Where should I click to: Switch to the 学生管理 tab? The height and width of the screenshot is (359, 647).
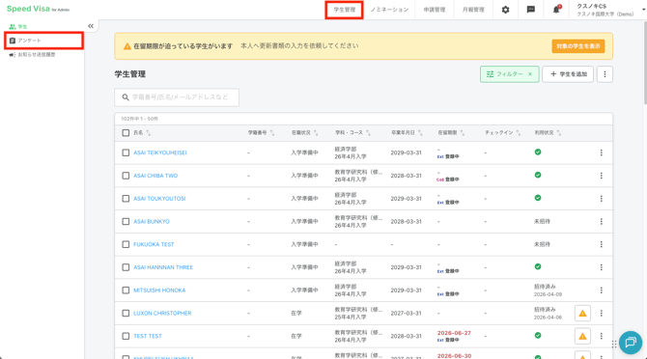344,10
